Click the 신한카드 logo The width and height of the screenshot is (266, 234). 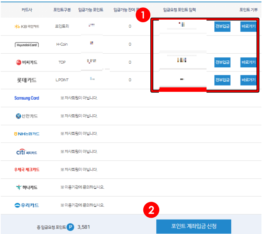27,116
